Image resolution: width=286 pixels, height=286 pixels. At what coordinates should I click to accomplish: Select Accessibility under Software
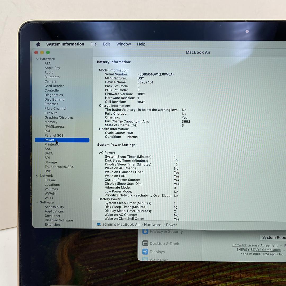click(54, 207)
